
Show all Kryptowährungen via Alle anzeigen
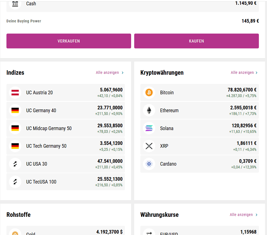tap(242, 73)
